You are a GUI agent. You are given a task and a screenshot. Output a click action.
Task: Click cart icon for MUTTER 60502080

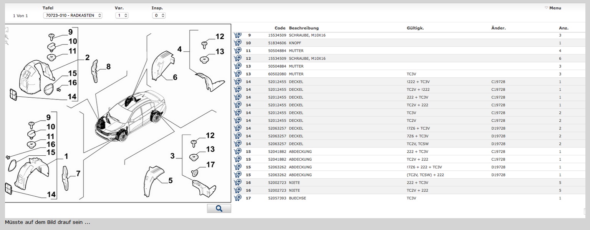(237, 74)
